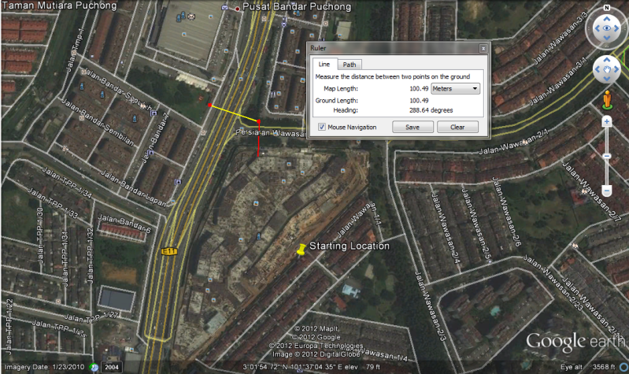Click the Persiaran Wawasan road label

click(x=270, y=133)
